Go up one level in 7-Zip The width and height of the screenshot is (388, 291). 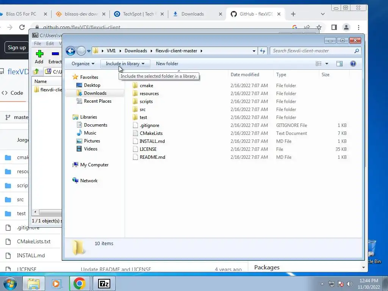click(36, 72)
